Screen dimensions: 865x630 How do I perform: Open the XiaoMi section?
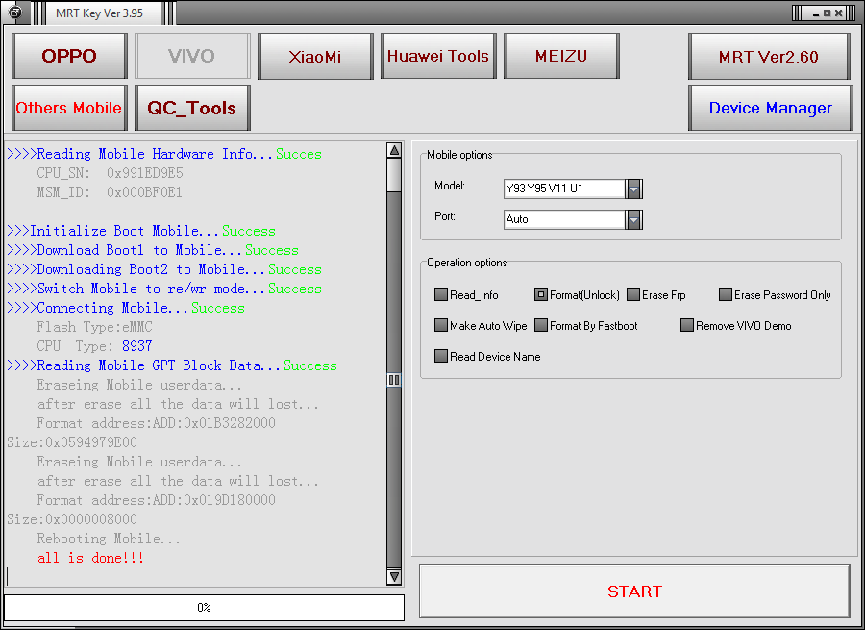[315, 56]
